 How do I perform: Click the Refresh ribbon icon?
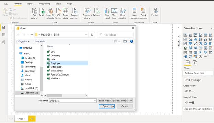pyautogui.click(x=96, y=11)
